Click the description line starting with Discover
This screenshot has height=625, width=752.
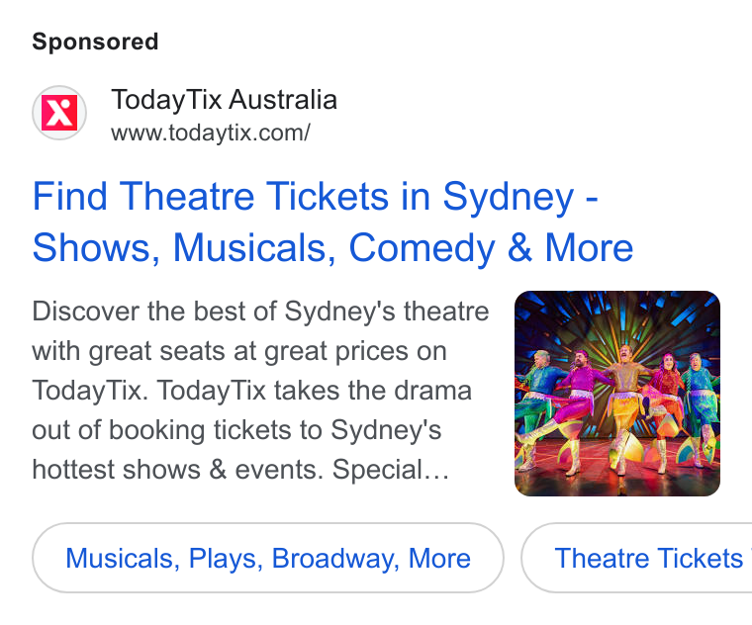(260, 312)
